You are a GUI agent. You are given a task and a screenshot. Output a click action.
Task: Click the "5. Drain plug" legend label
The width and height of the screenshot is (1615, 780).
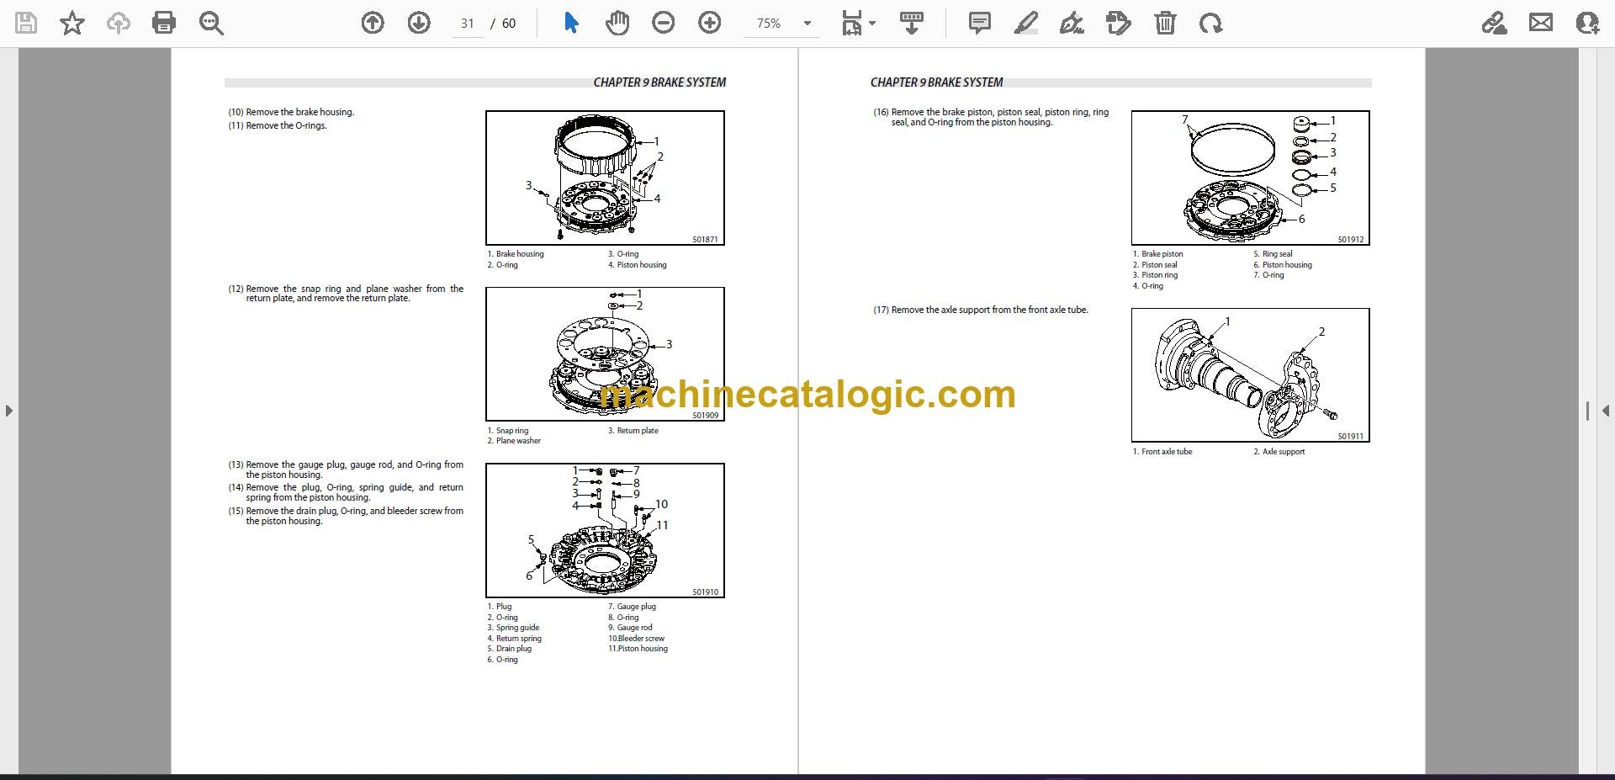coord(510,649)
